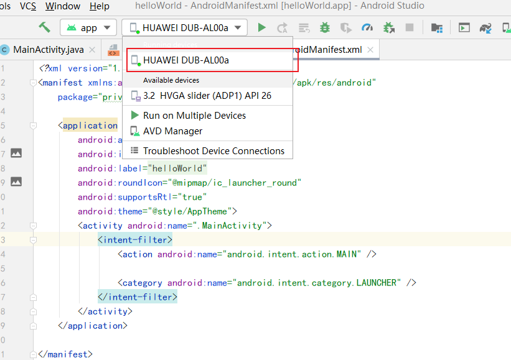Click the package attribute in manifest

(x=90, y=97)
